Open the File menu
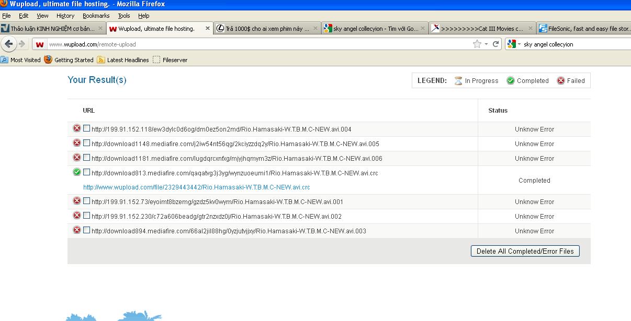 [6, 16]
